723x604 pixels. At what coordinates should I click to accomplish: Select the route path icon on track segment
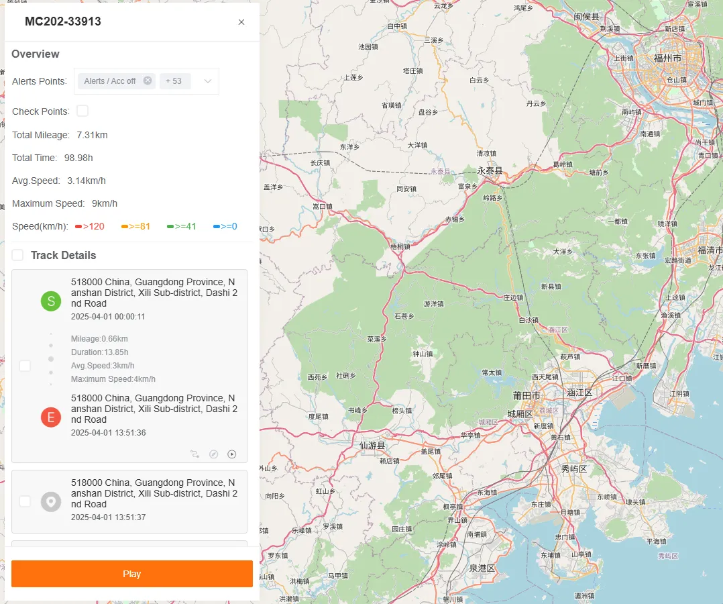(195, 454)
